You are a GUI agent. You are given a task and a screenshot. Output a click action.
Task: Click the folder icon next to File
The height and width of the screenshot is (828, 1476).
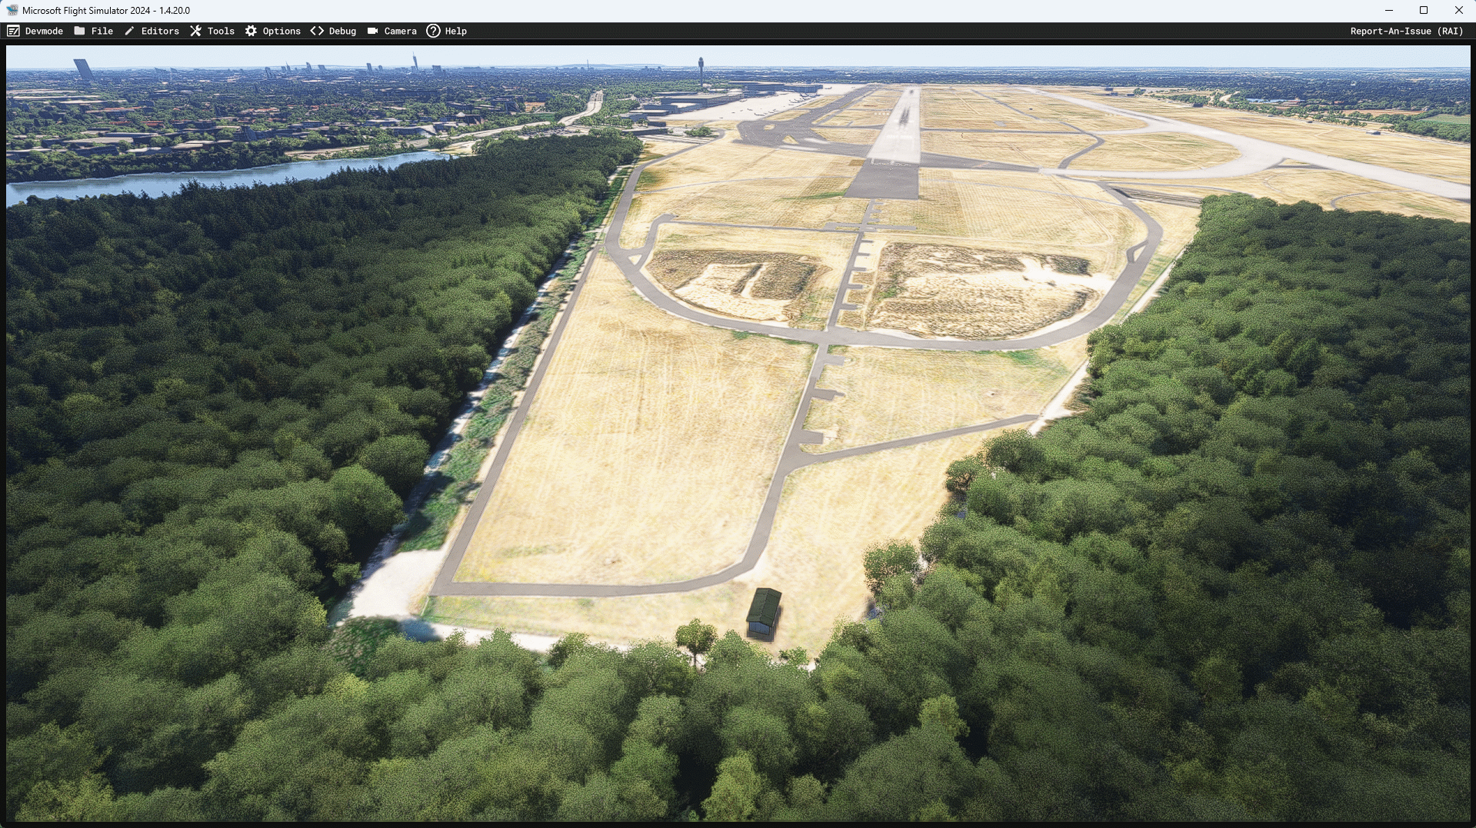tap(79, 31)
